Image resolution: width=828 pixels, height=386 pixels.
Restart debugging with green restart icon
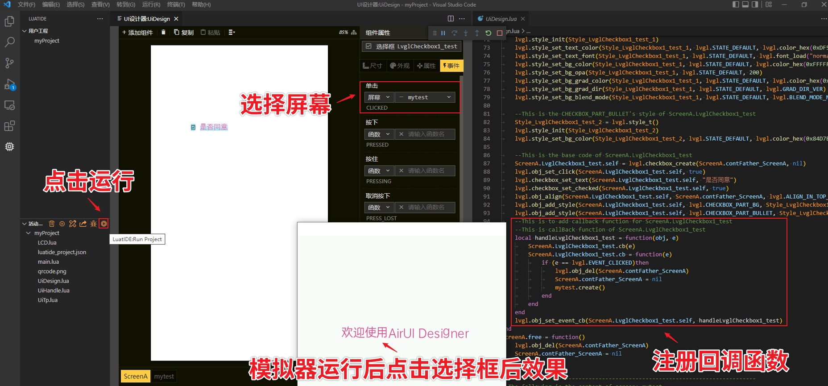(488, 33)
